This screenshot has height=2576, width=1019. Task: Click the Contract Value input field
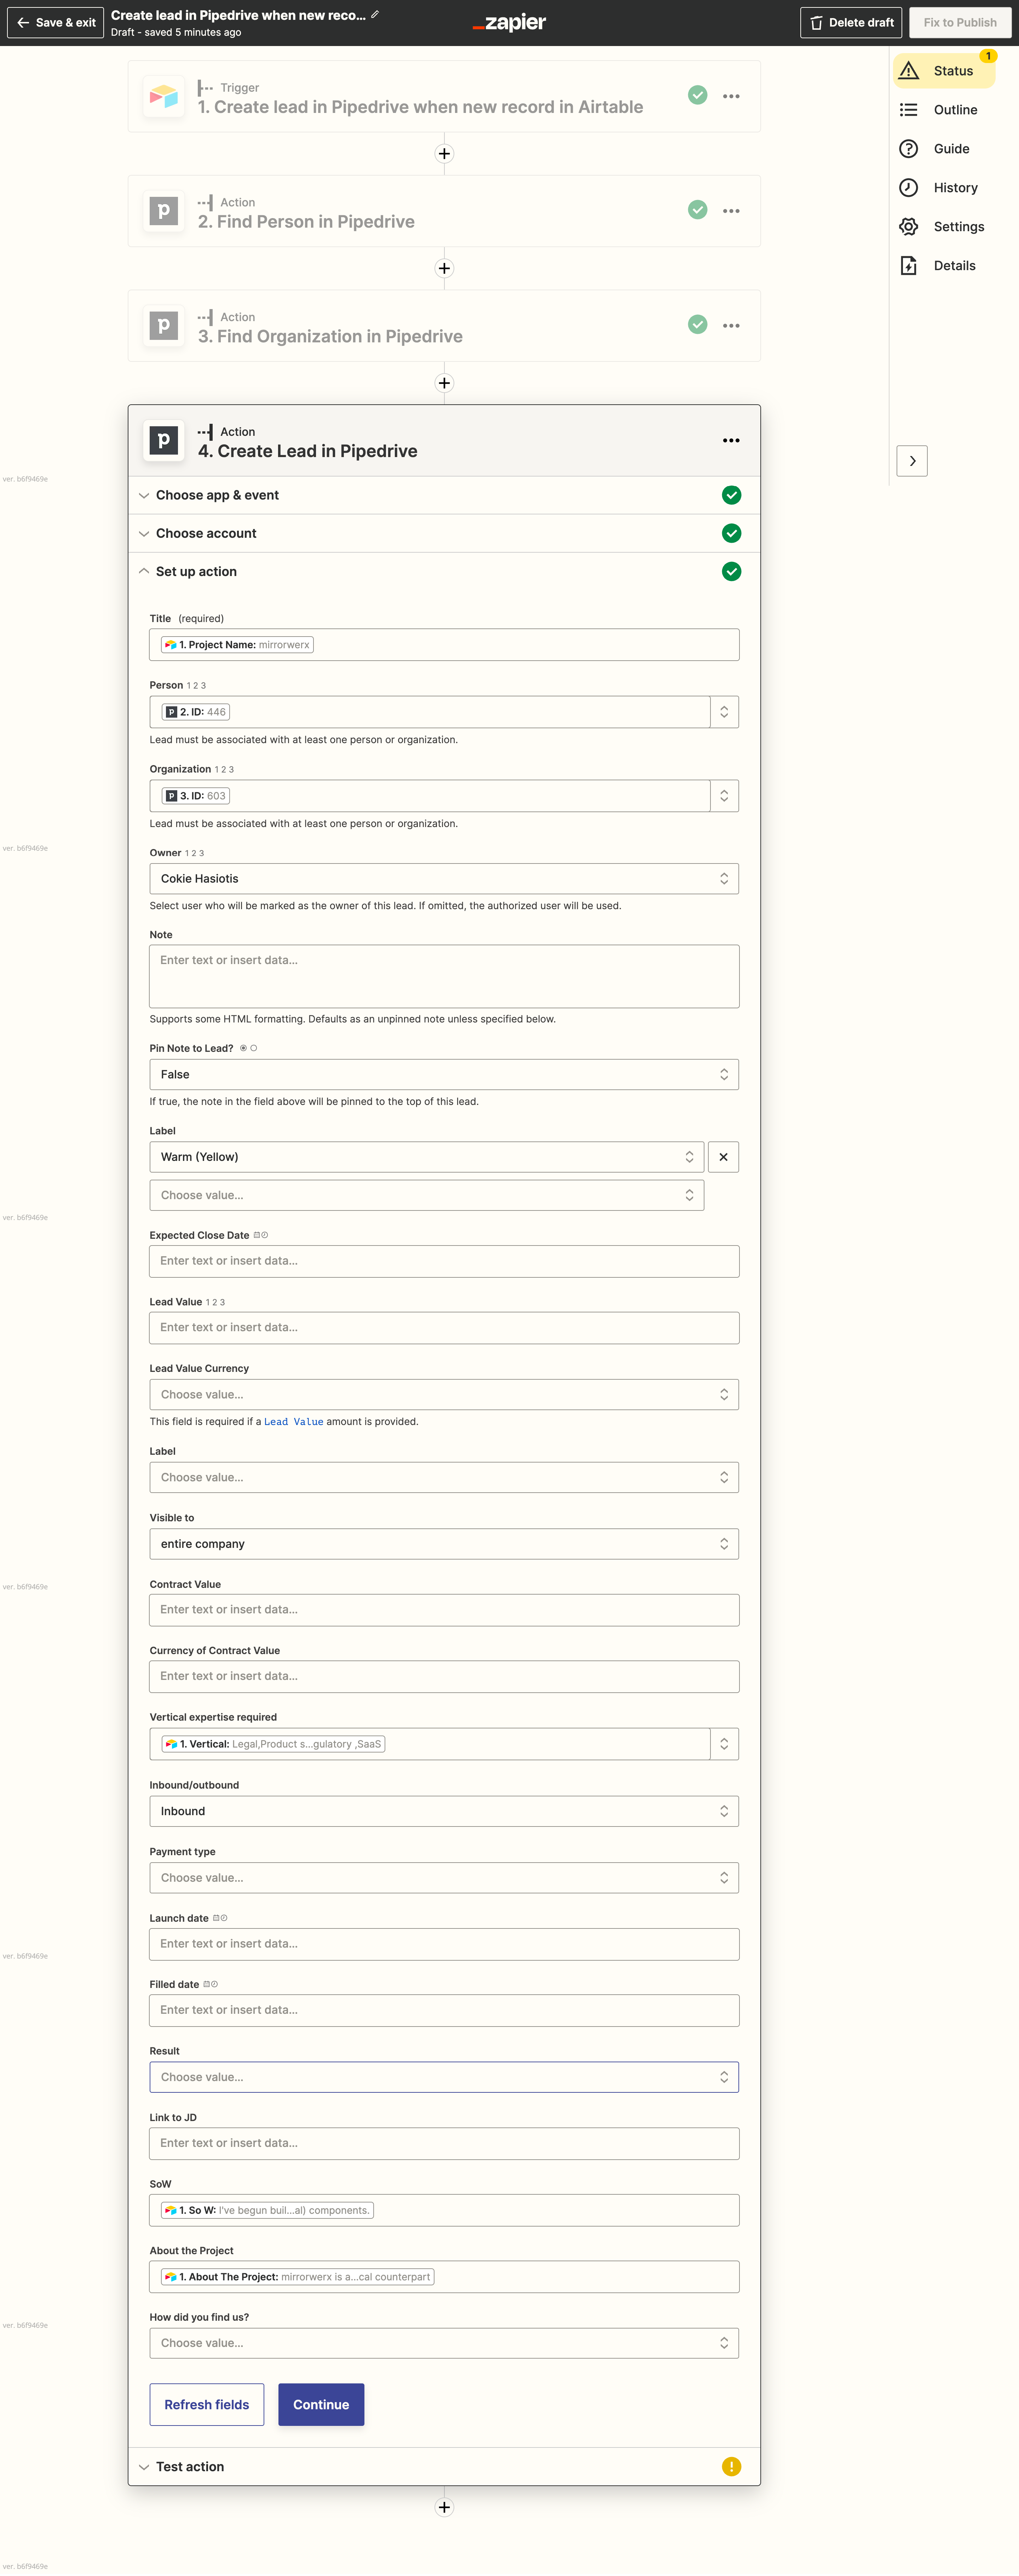[444, 1610]
